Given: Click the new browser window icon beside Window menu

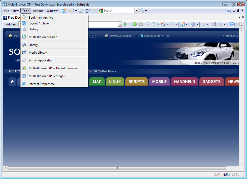Looking at the screenshot, I should (x=64, y=11).
